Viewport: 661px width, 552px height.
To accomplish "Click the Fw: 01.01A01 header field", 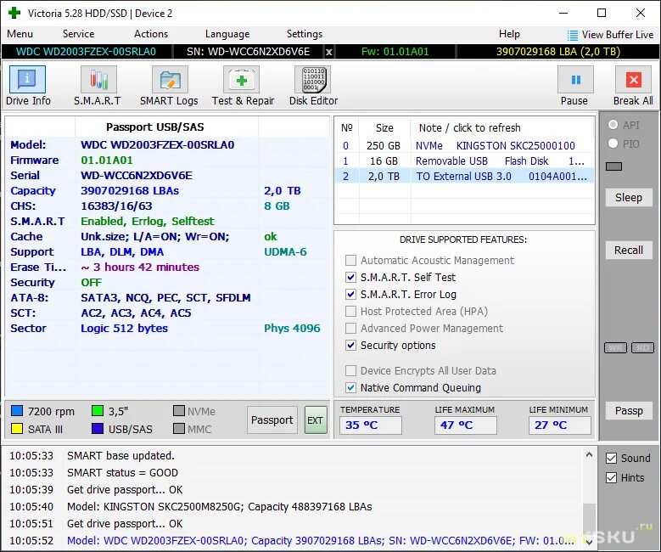I will click(x=395, y=52).
